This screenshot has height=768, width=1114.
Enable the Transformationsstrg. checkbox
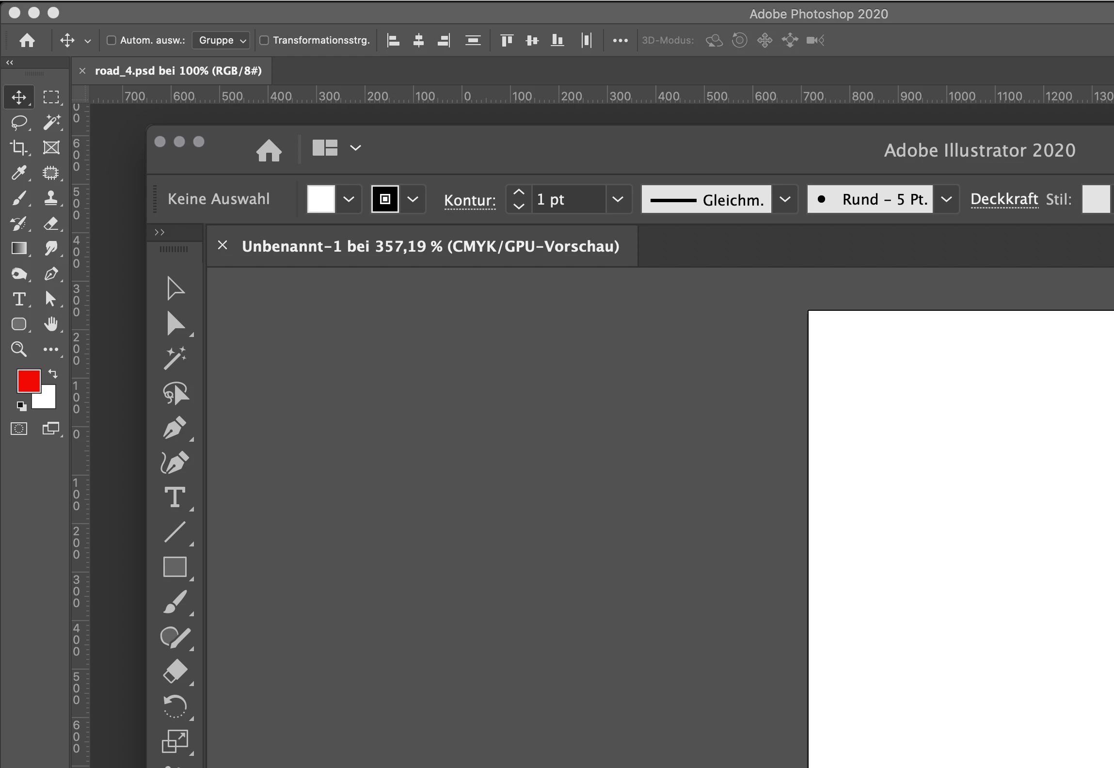[x=264, y=40]
